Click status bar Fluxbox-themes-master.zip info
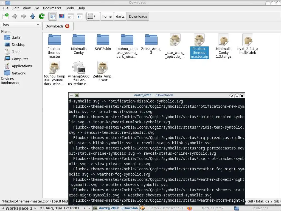 35,201
